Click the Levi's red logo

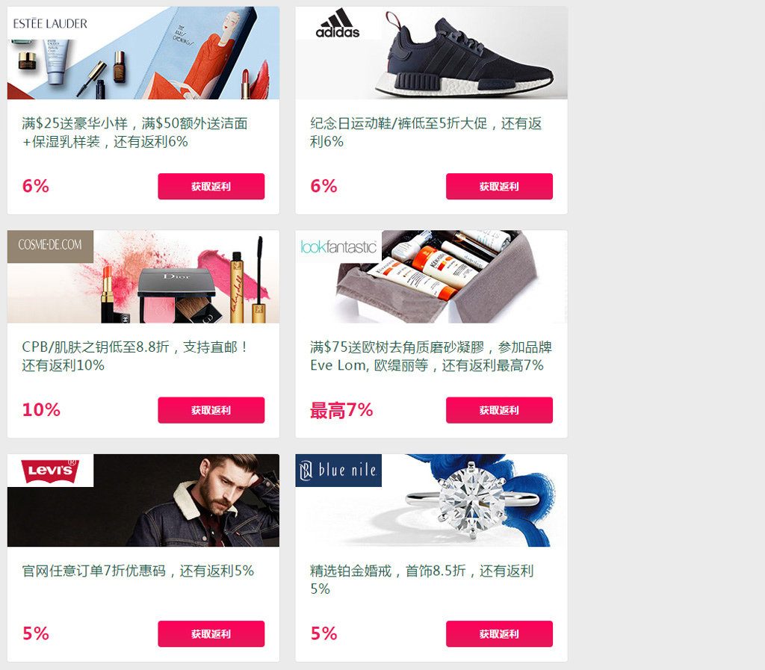coord(50,470)
